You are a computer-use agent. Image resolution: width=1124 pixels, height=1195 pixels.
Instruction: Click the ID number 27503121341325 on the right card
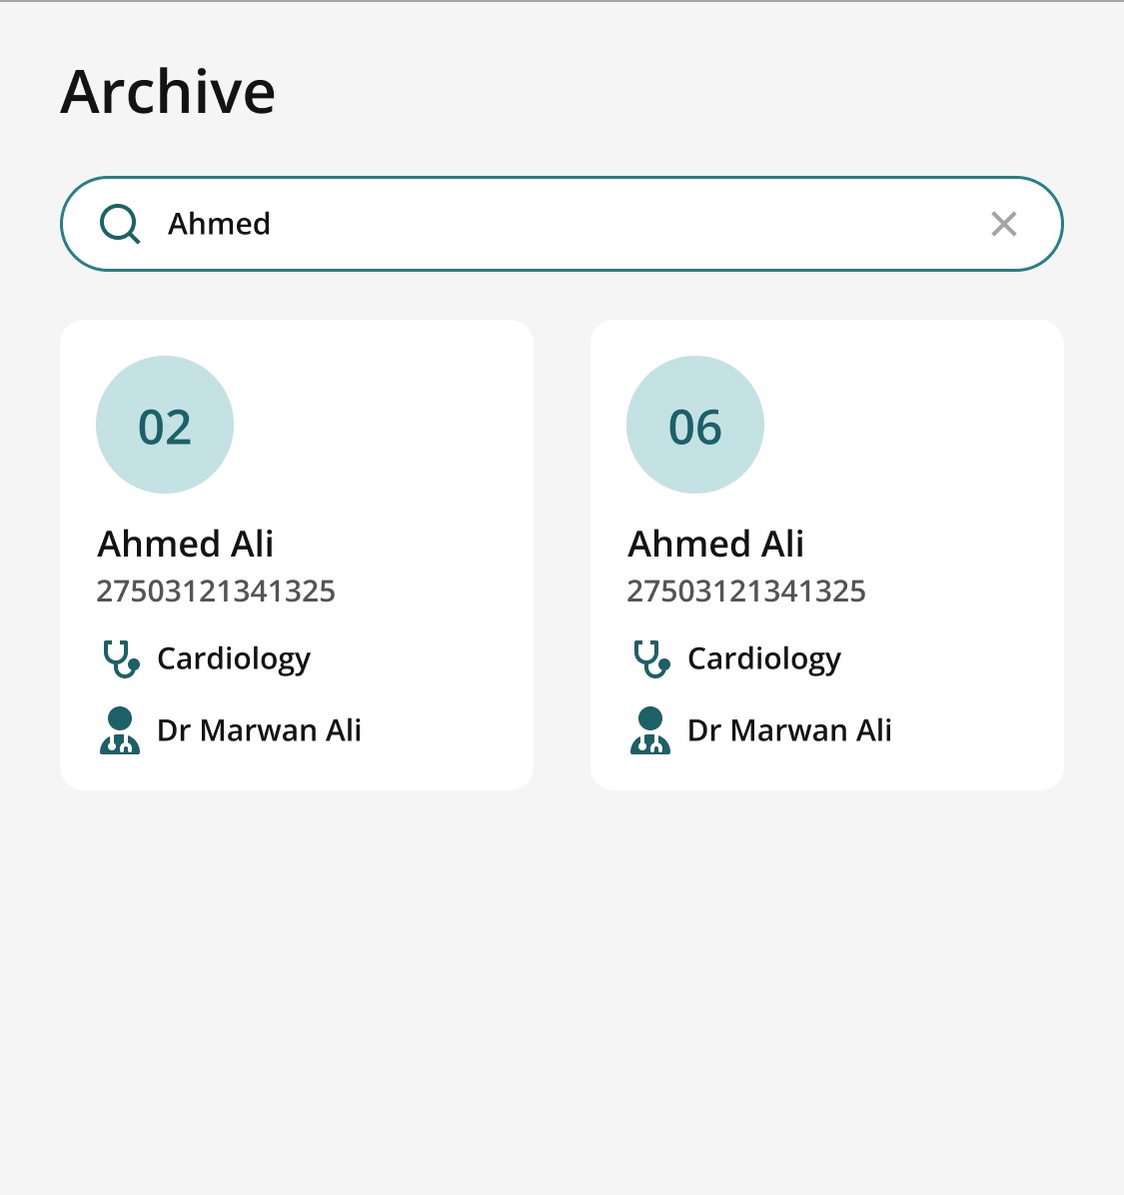coord(746,592)
